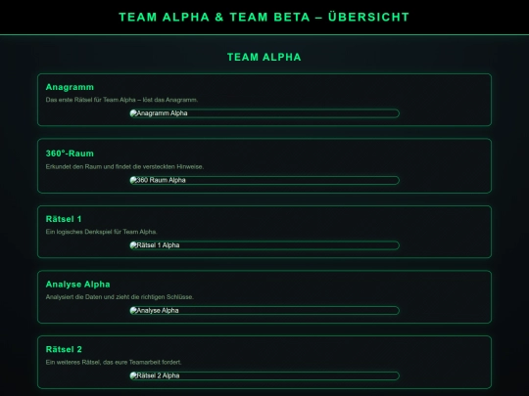Viewport: 529px width, 396px height.
Task: Click the 'Ein logisches Denkspiel' description text
Action: pos(102,232)
